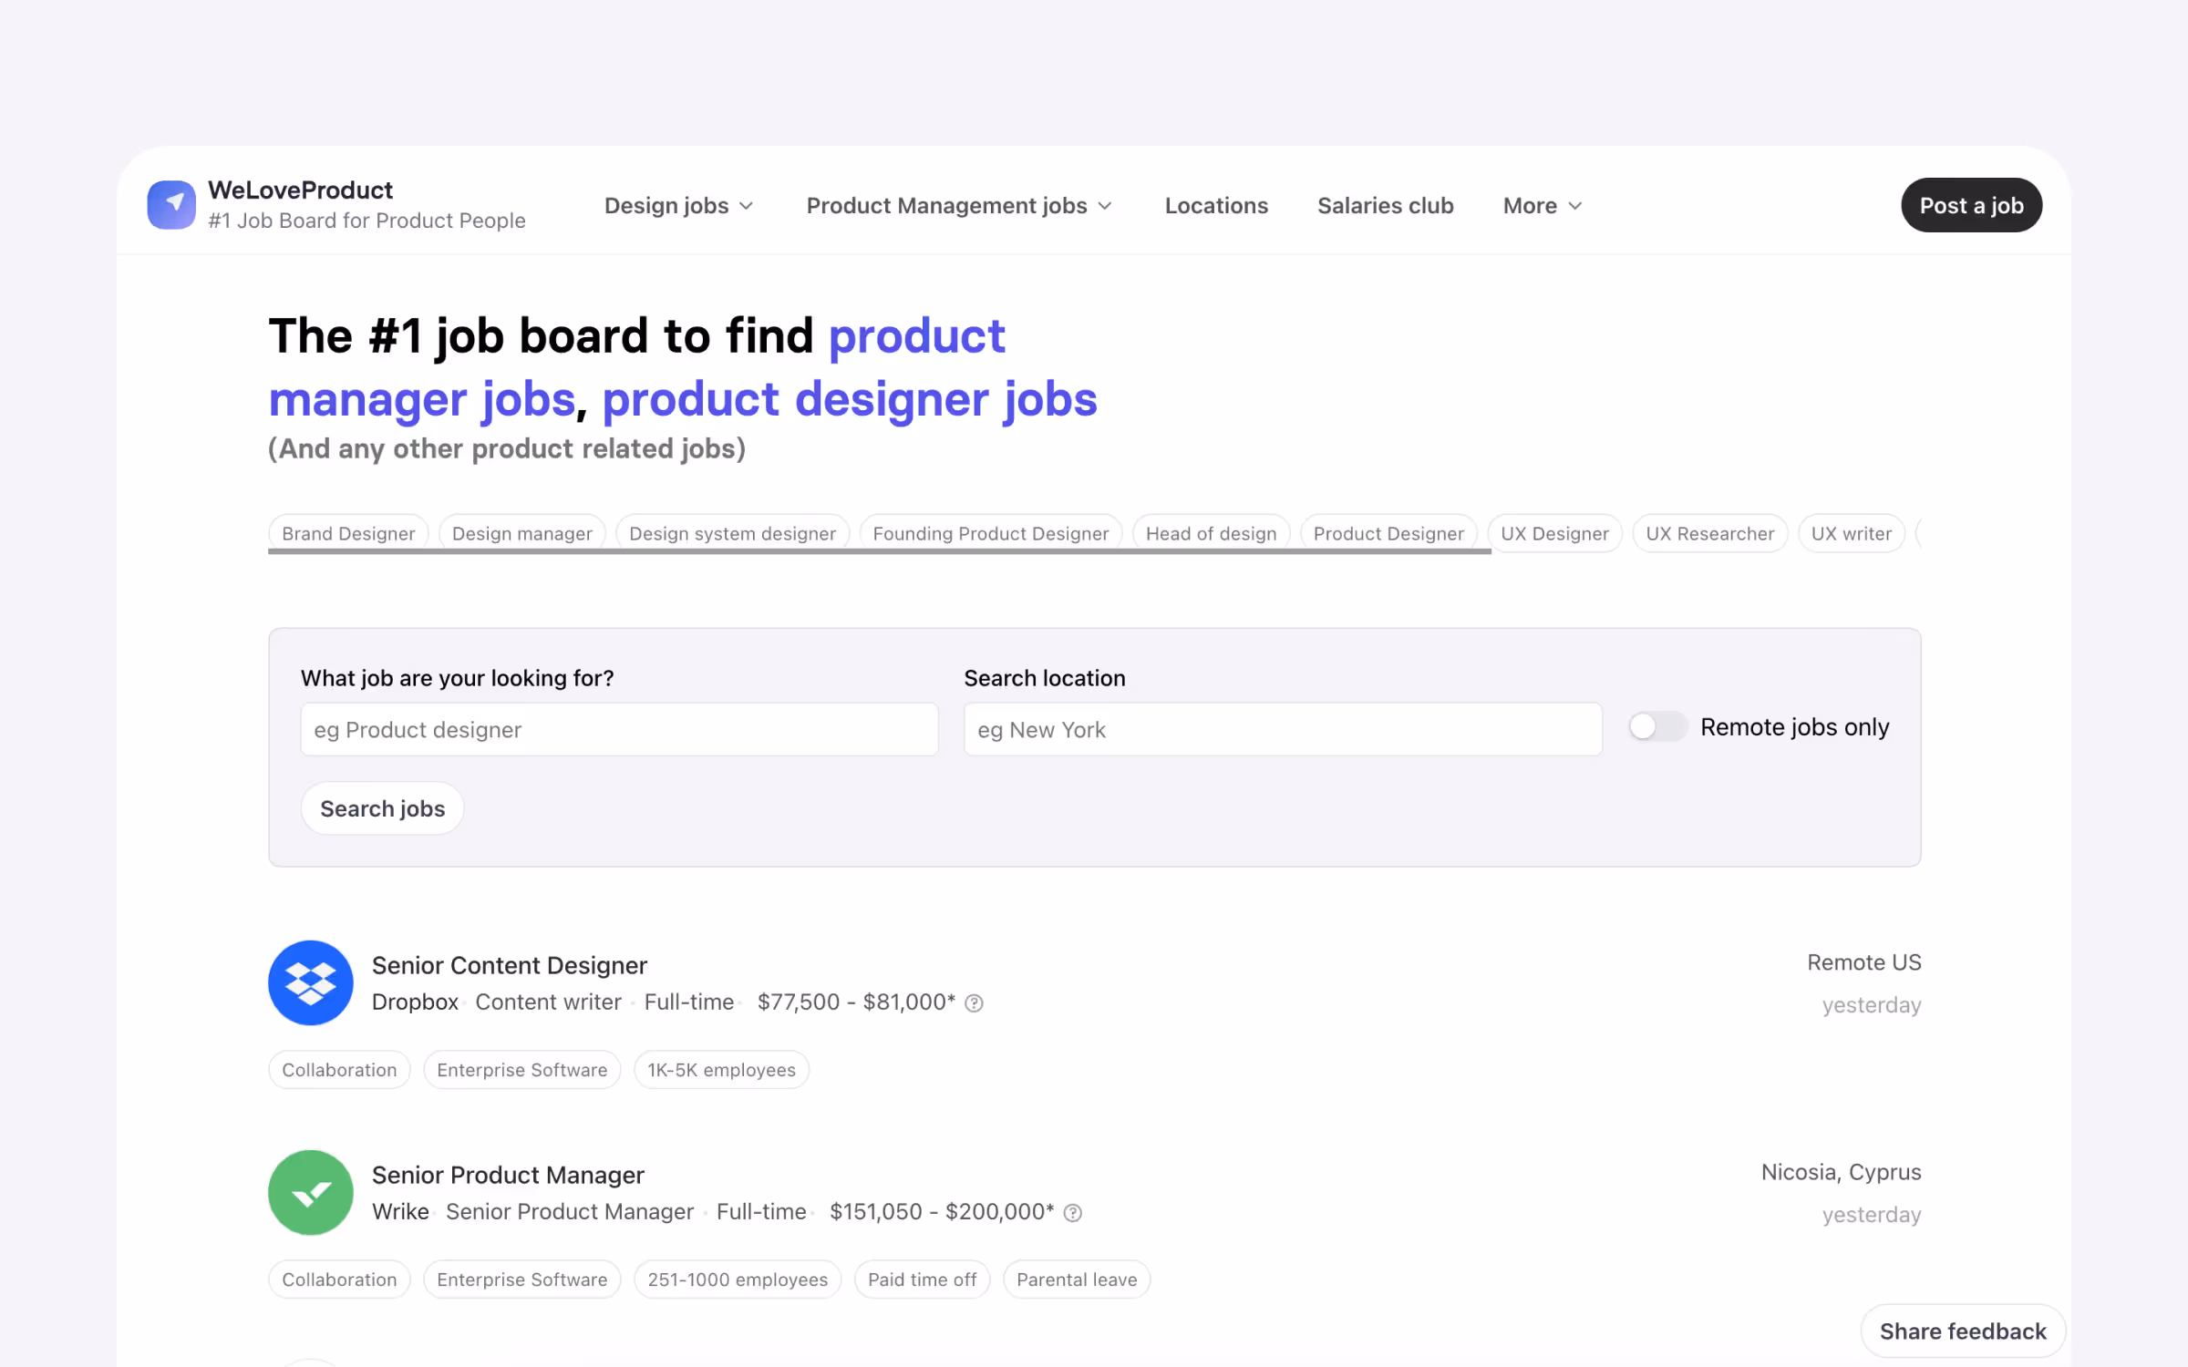Click the salary help icon on Wrike listing
2188x1367 pixels.
pos(1073,1212)
